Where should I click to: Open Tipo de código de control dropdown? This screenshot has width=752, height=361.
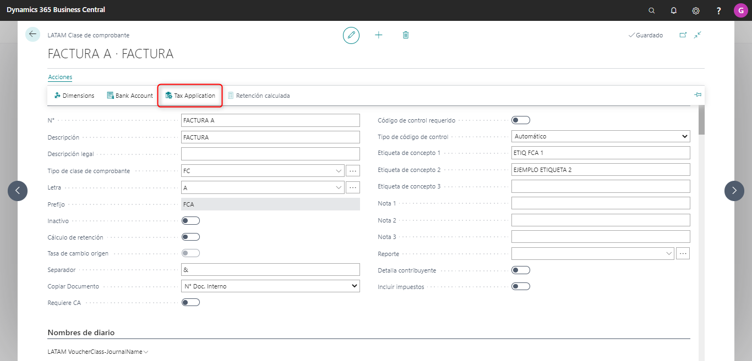coord(601,136)
